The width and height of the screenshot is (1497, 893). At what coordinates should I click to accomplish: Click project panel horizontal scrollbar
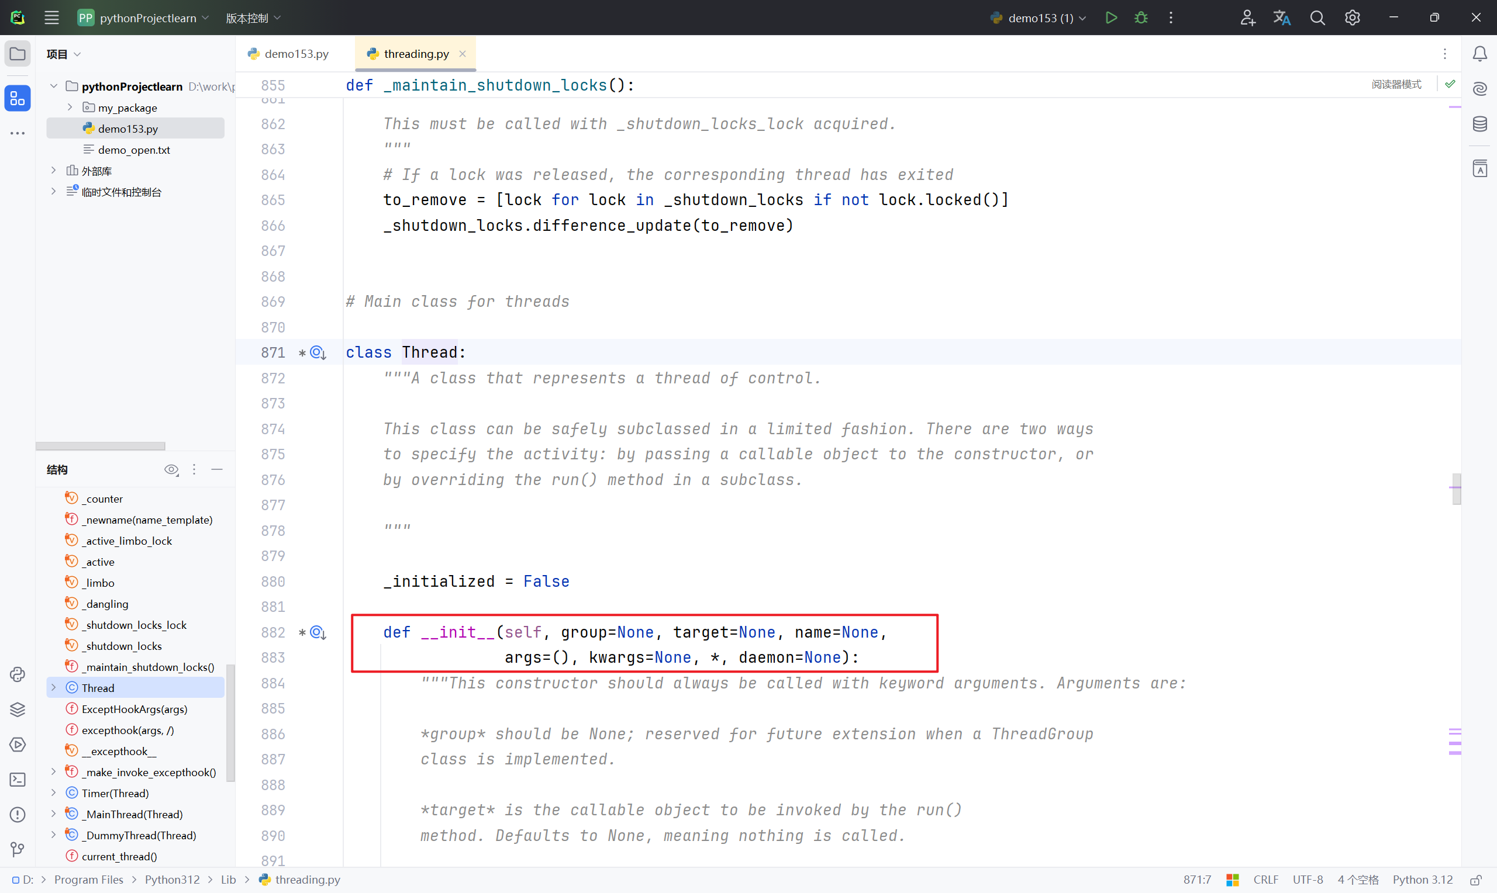(101, 446)
